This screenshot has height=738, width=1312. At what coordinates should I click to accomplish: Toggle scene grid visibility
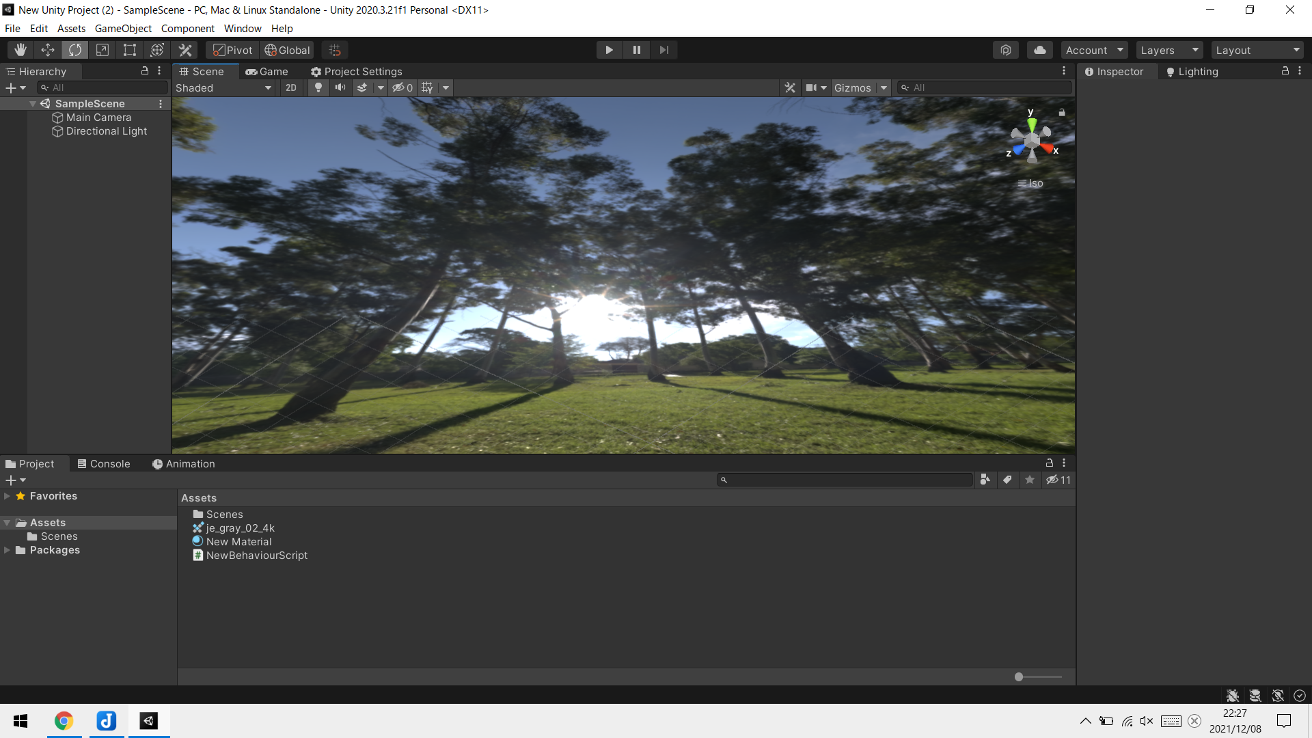(427, 87)
